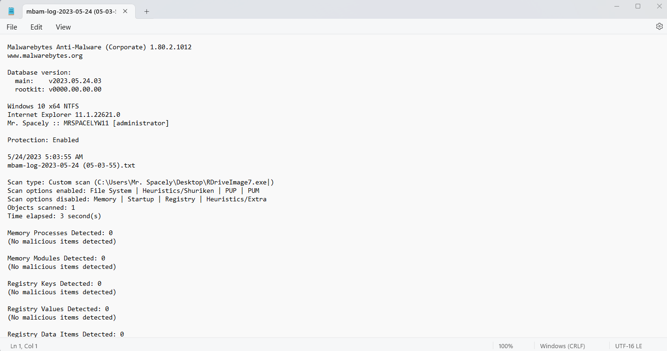Close the mbam-log tab
Viewport: 667px width, 351px height.
(x=125, y=11)
